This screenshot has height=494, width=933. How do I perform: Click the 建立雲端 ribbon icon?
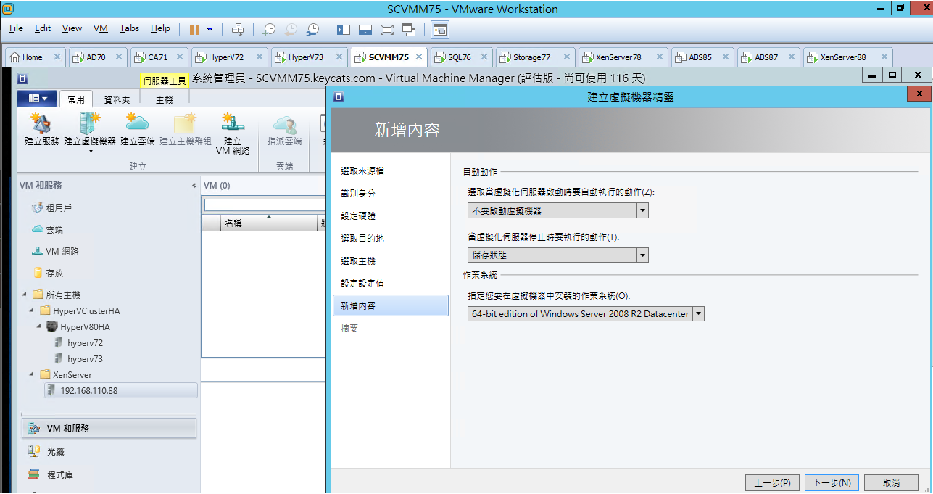(x=138, y=129)
